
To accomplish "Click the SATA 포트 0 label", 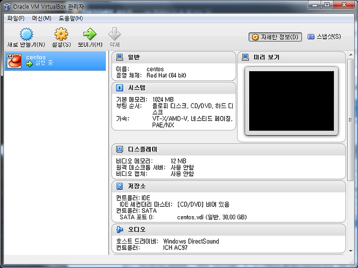I will pos(137,217).
